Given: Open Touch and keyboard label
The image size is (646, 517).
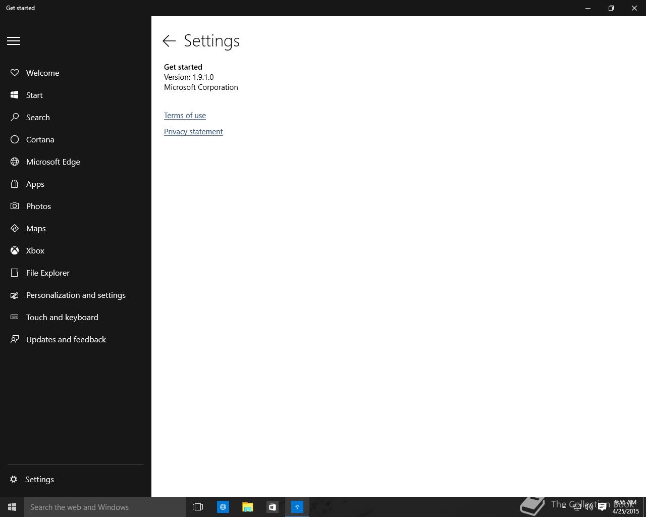Looking at the screenshot, I should pyautogui.click(x=62, y=317).
